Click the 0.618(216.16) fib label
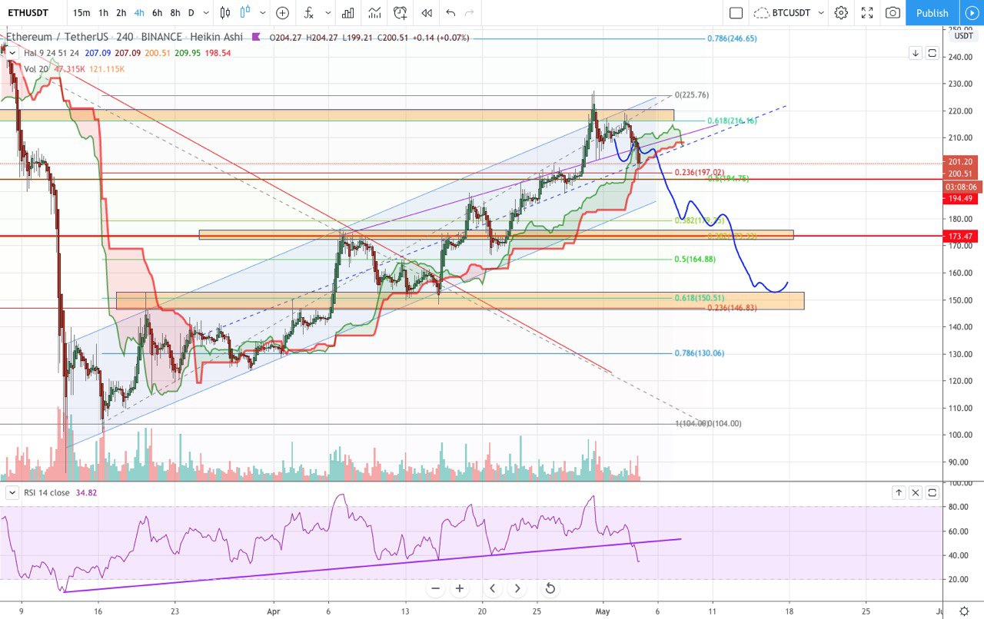 point(732,121)
